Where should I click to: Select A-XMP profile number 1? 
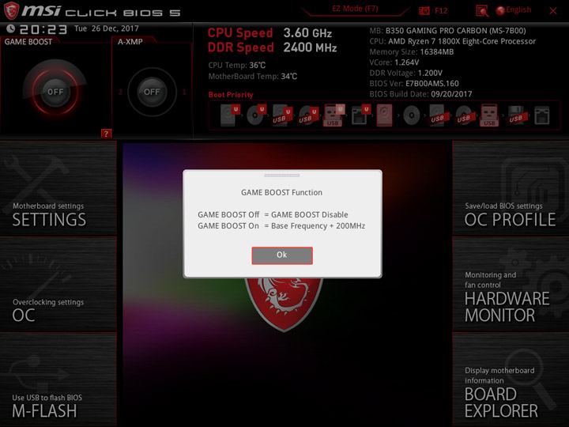coord(184,92)
